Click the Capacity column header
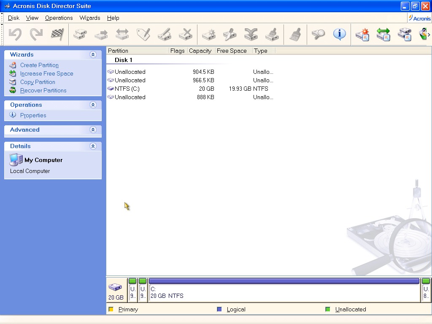The image size is (432, 324). pyautogui.click(x=201, y=51)
